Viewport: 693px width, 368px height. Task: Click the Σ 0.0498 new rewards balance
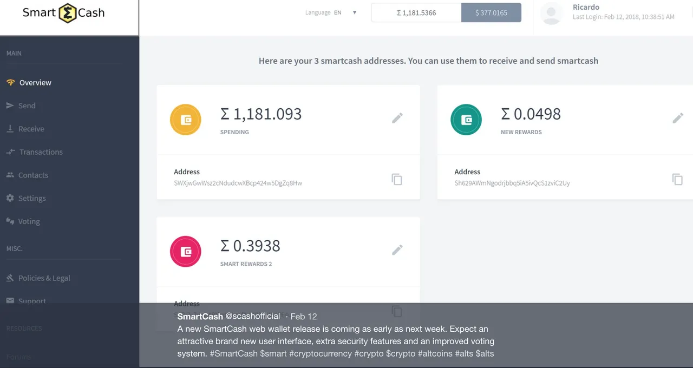click(x=531, y=114)
